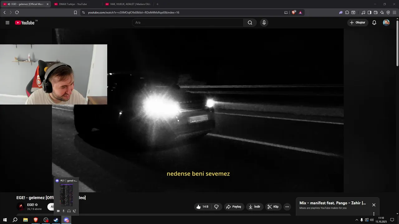Open the Windows notification center
Image resolution: width=399 pixels, height=224 pixels.
click(392, 220)
